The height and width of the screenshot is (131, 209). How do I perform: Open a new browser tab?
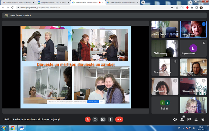tap(143, 2)
